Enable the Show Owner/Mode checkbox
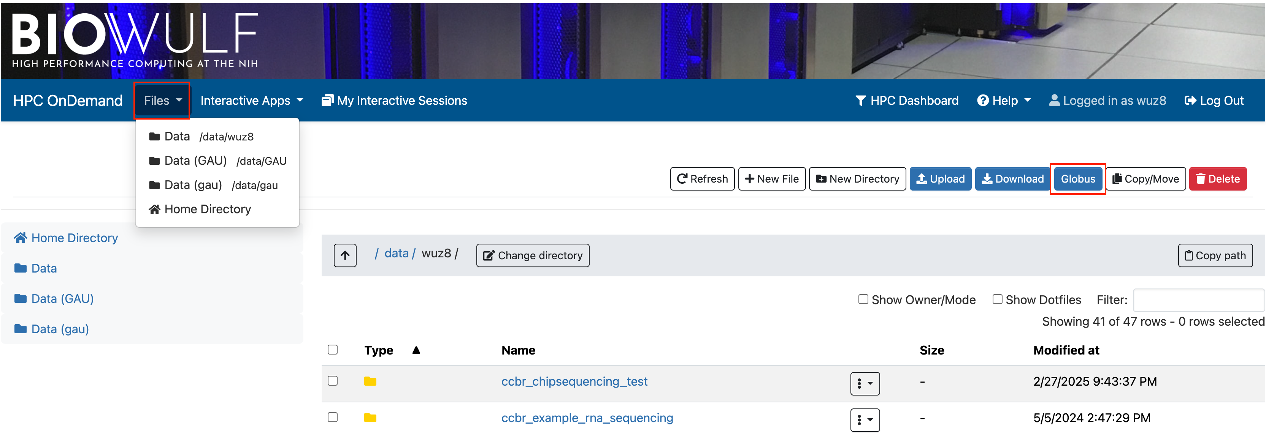The width and height of the screenshot is (1266, 435). pos(863,299)
